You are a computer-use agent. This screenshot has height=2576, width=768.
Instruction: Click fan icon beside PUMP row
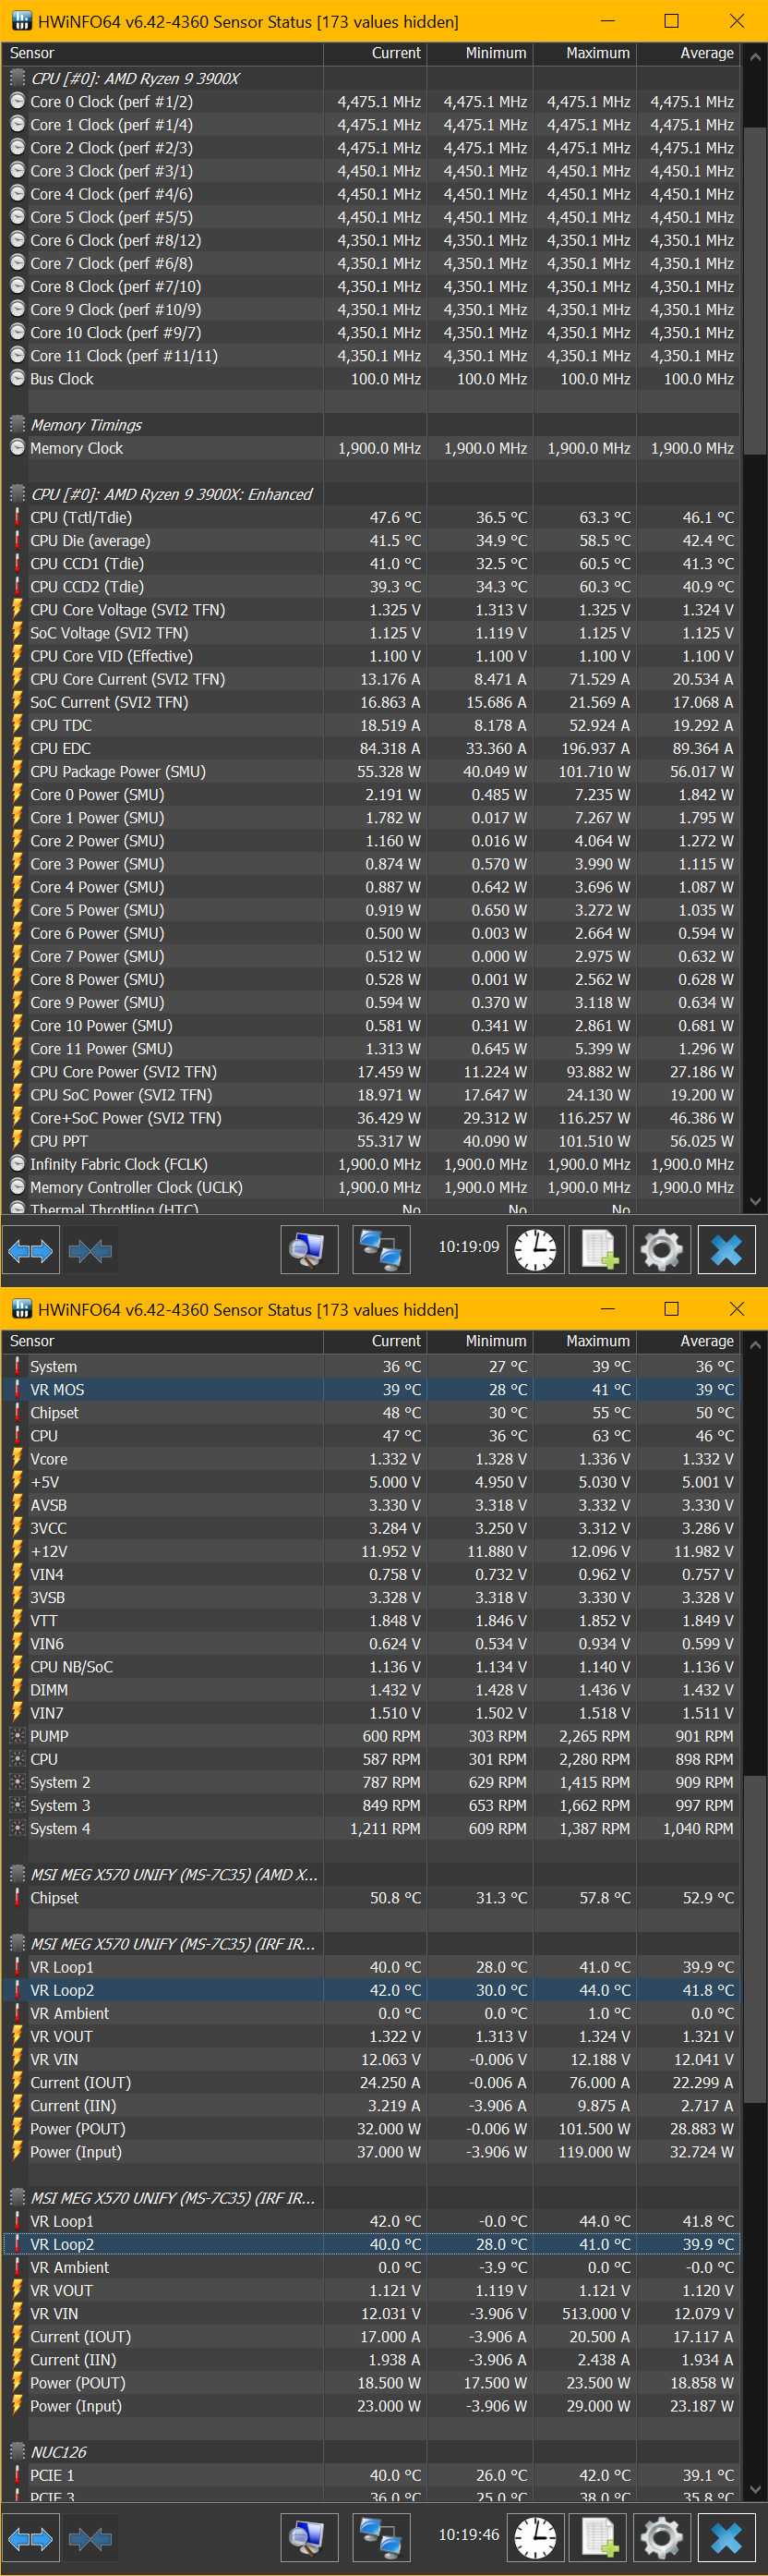coord(17,1737)
